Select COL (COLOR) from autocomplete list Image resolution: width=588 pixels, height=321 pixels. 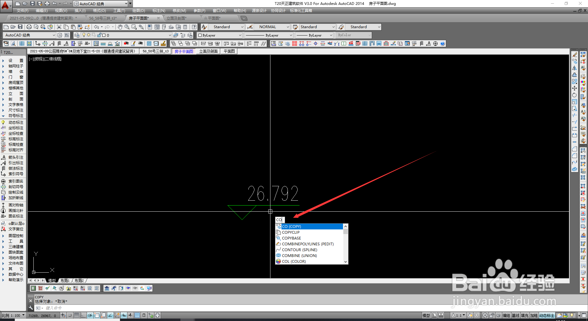(x=309, y=261)
